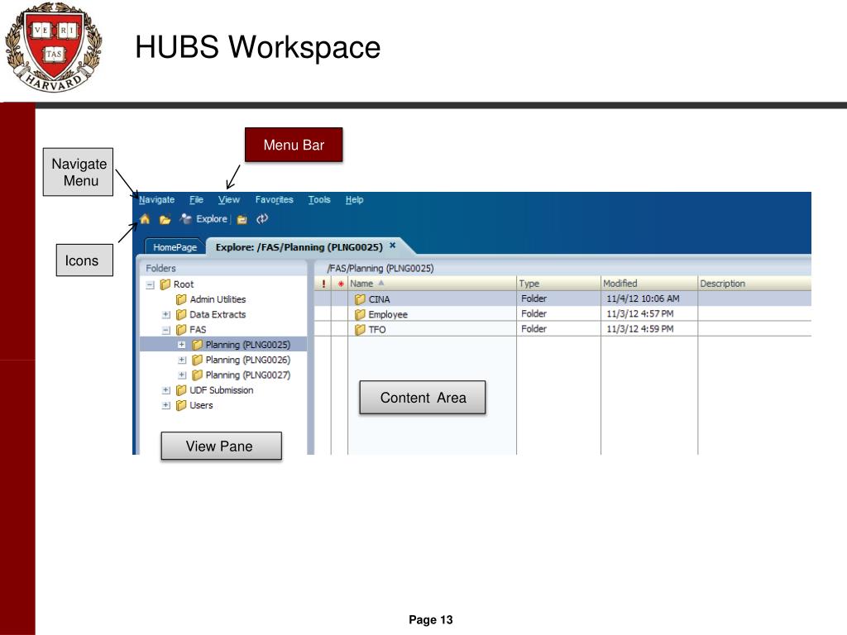Expand Planning (PLNG0025) tree node
This screenshot has width=847, height=635.
click(x=182, y=345)
